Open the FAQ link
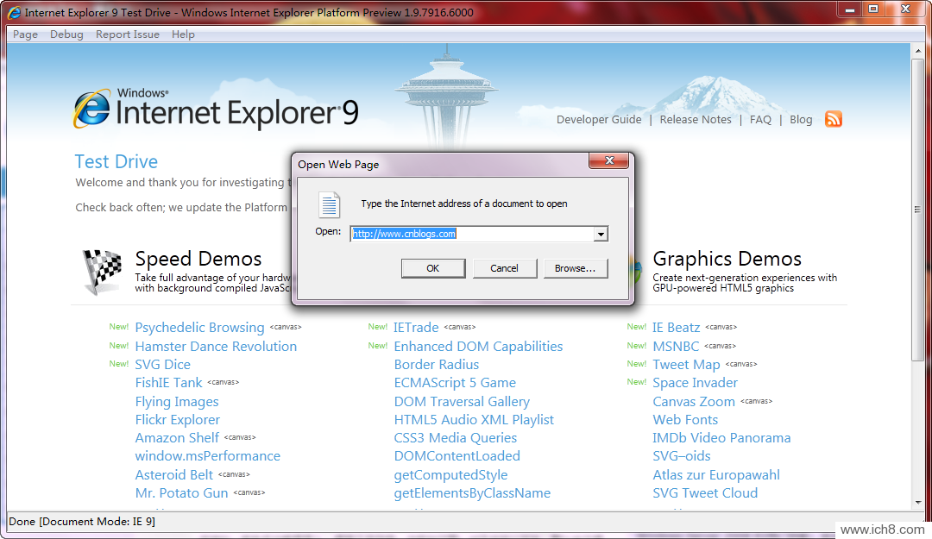Screen dimensions: 932x539 click(760, 120)
